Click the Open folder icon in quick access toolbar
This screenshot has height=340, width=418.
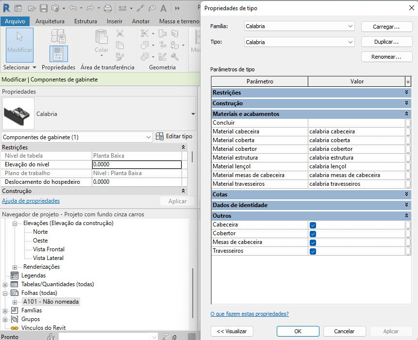pyautogui.click(x=32, y=9)
